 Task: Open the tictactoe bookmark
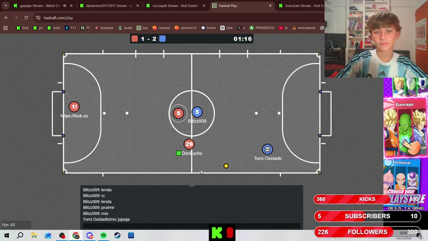(104, 28)
